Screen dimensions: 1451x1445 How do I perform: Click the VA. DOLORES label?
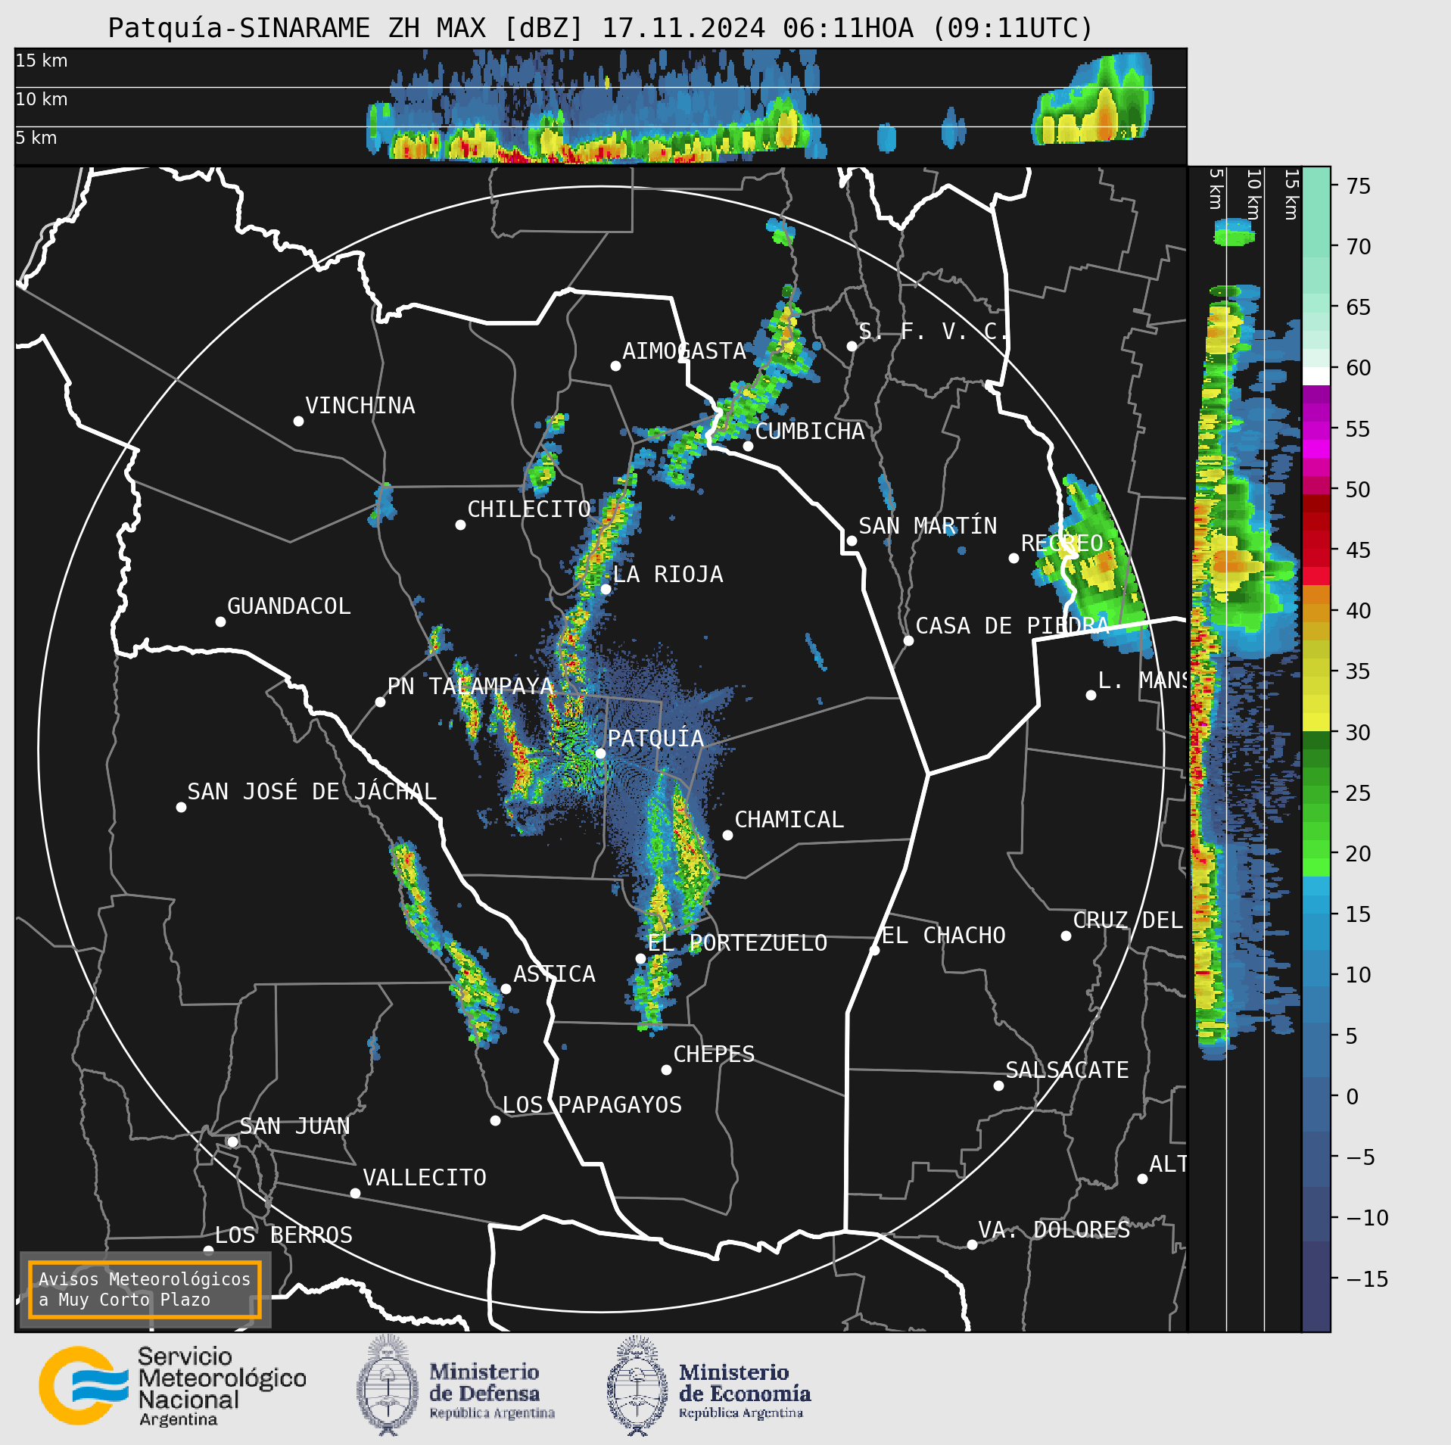pyautogui.click(x=1054, y=1229)
